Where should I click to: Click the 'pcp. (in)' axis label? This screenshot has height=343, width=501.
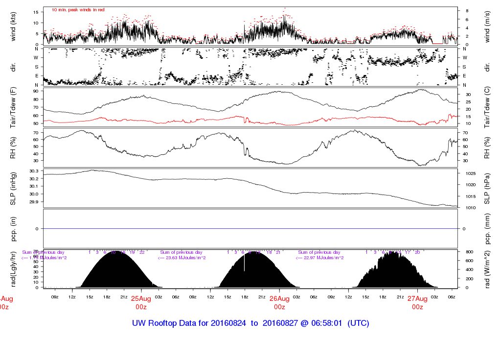[13, 229]
